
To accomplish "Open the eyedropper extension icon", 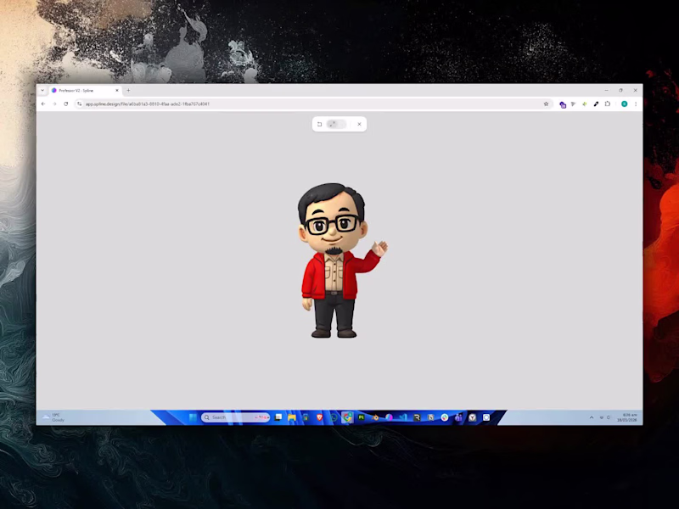I will pyautogui.click(x=596, y=103).
